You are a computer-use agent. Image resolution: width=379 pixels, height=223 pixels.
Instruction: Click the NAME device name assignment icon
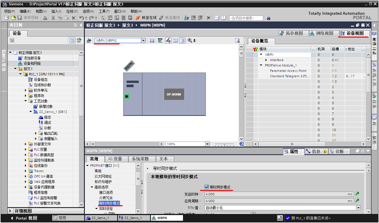pos(160,40)
